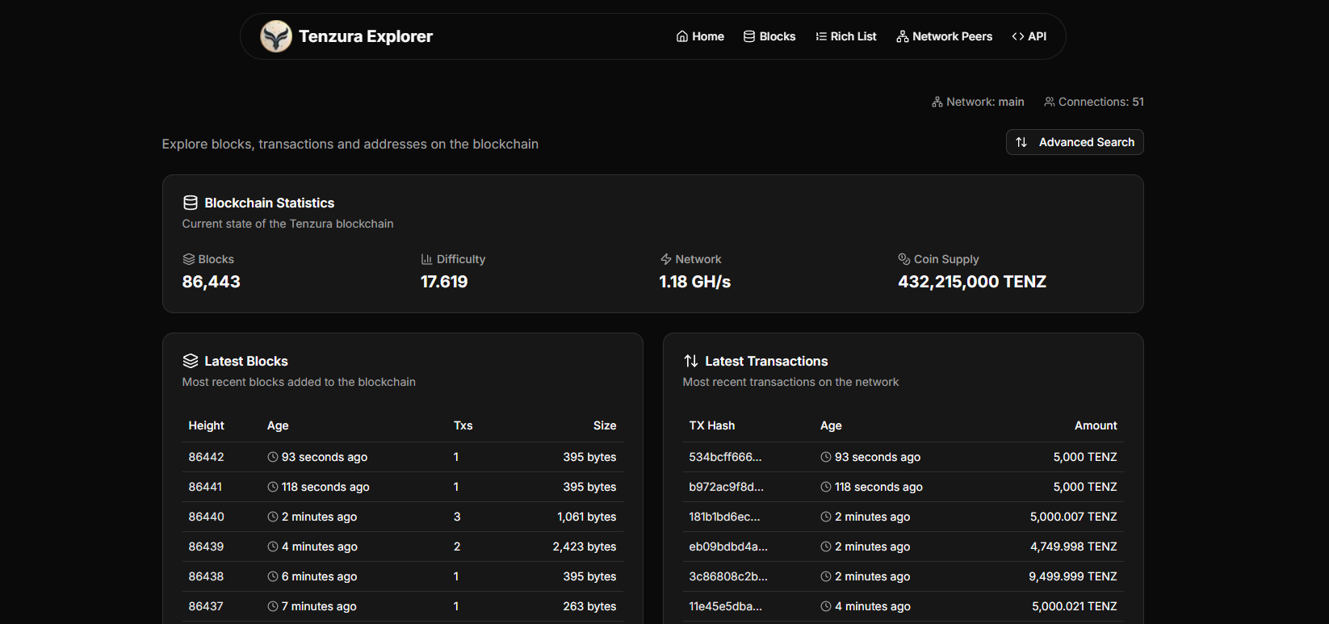This screenshot has width=1329, height=624.
Task: Select the 432,215,000 TENZ supply value
Action: 972,282
